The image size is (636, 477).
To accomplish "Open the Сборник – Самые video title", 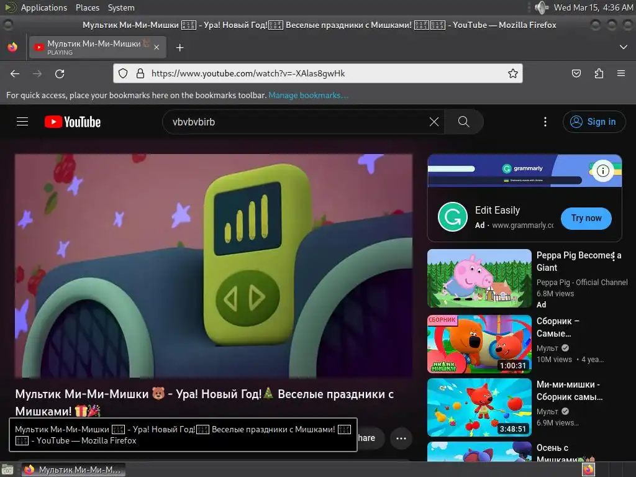I will pos(558,327).
